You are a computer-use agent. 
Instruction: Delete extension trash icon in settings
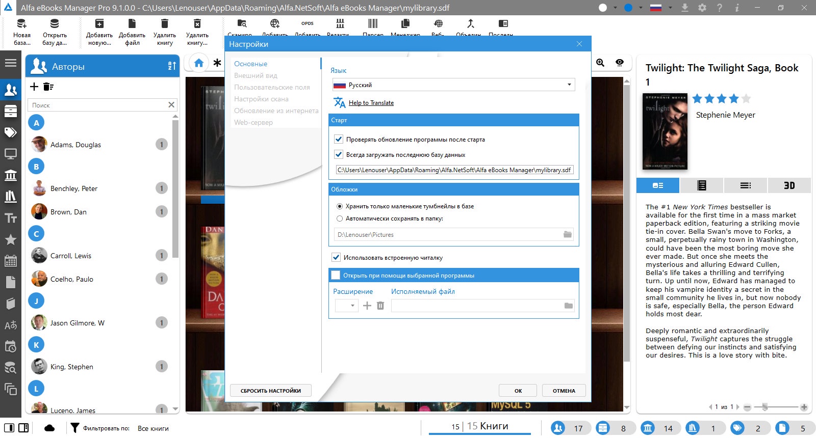click(x=380, y=306)
